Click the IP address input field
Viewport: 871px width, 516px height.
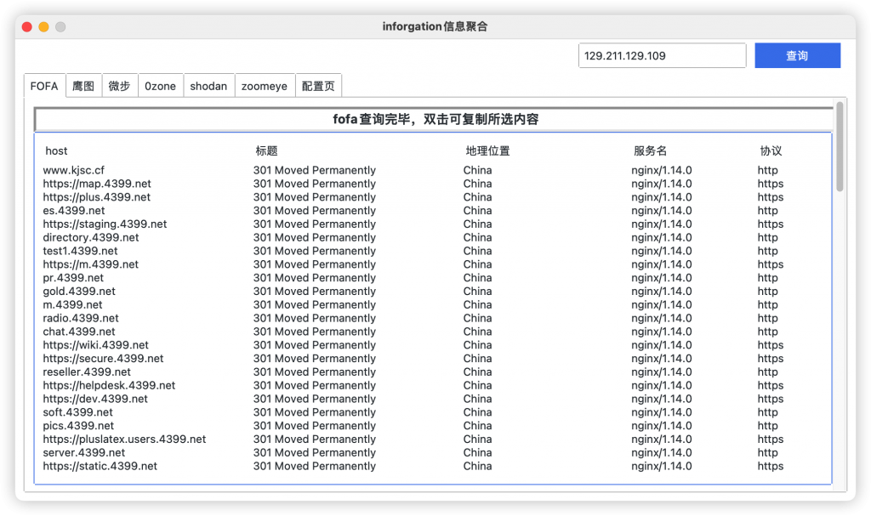pyautogui.click(x=662, y=54)
